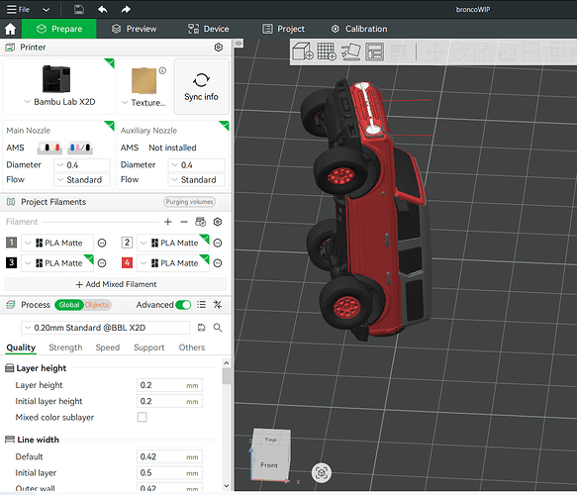The width and height of the screenshot is (577, 495).
Task: Click the Auto orient toolbar icon
Action: point(350,51)
